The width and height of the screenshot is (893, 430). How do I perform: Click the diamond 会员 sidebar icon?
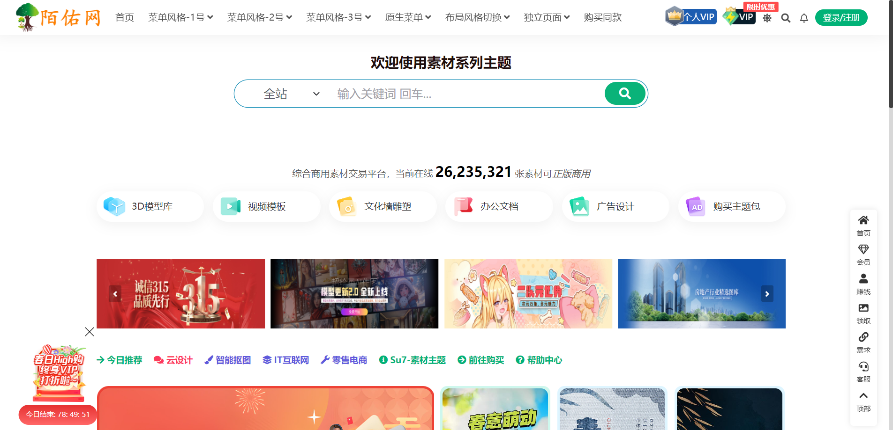click(863, 249)
